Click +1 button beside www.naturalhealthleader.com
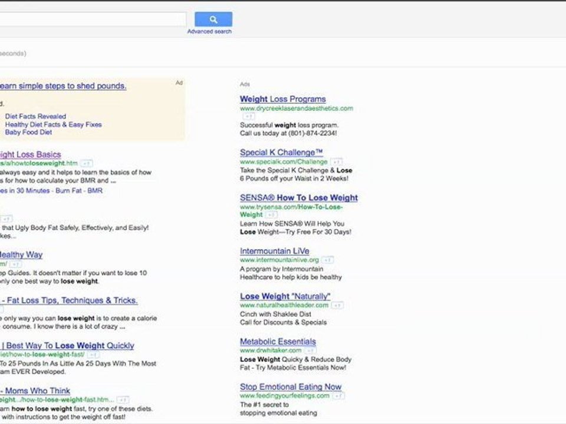The image size is (566, 424). point(337,306)
